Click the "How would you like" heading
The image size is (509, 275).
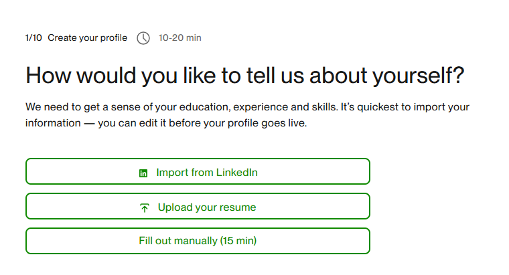244,76
